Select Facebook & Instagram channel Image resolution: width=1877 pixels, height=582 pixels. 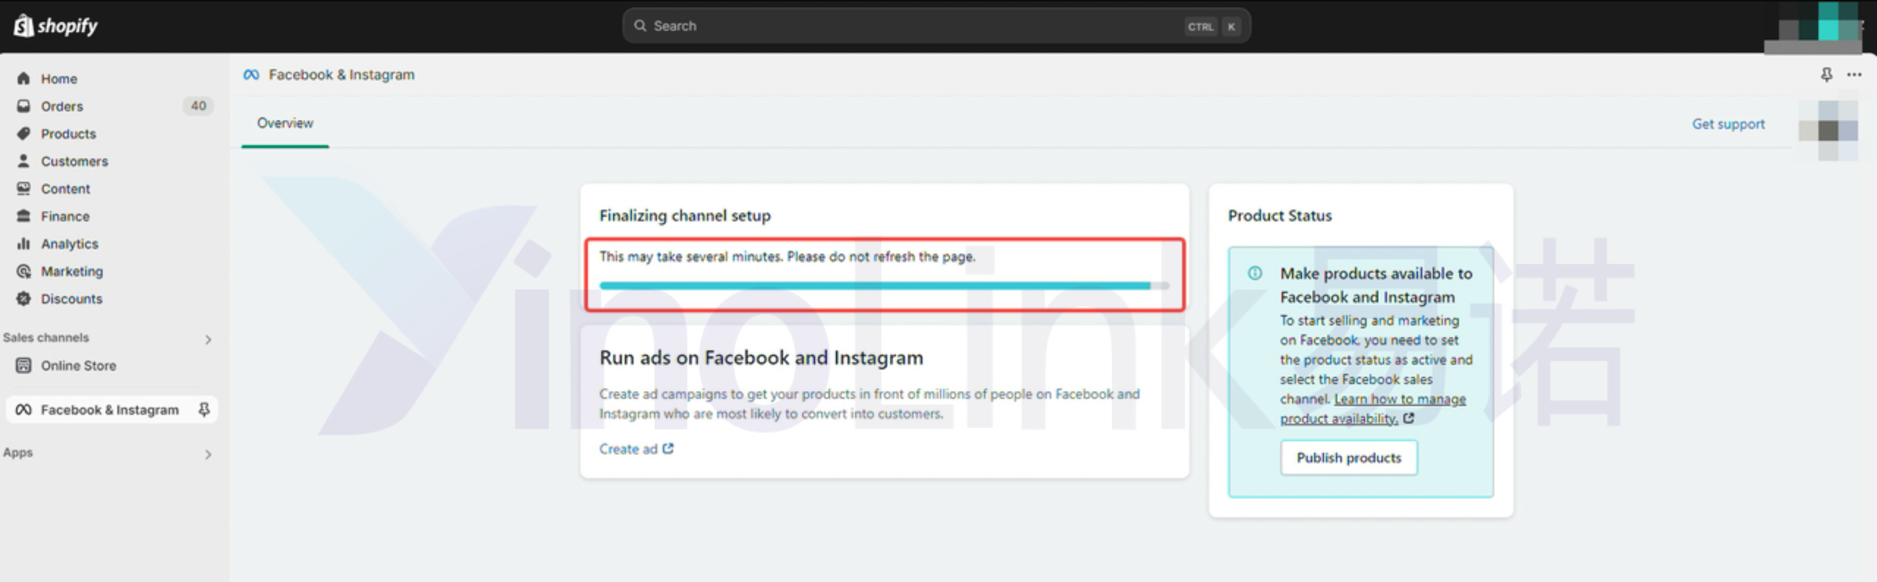point(111,410)
